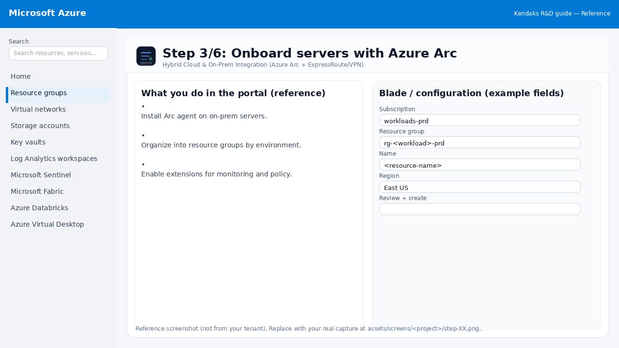Screen dimensions: 619x348
Task: Click the Hybrid Cloud & On-Prem Integration subtitle
Action: pyautogui.click(x=263, y=65)
